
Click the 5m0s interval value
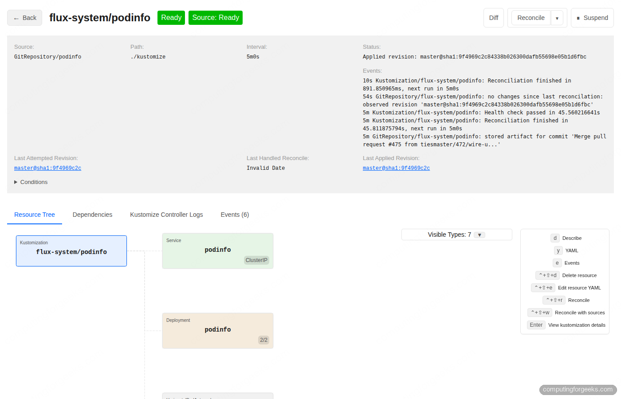253,57
